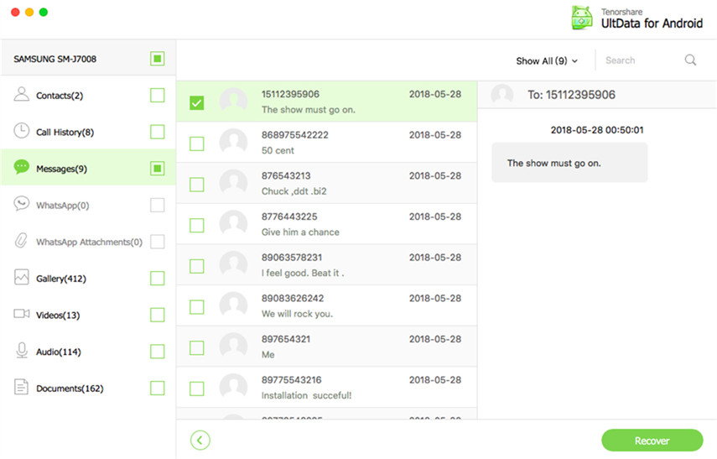The image size is (717, 459).
Task: Click the Documents page icon
Action: coord(22,387)
